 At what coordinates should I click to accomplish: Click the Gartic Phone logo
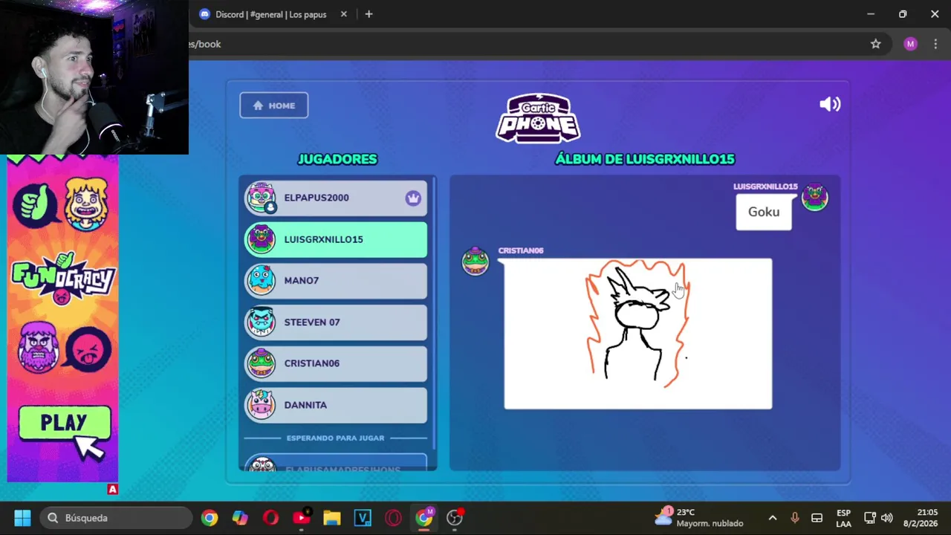point(538,117)
